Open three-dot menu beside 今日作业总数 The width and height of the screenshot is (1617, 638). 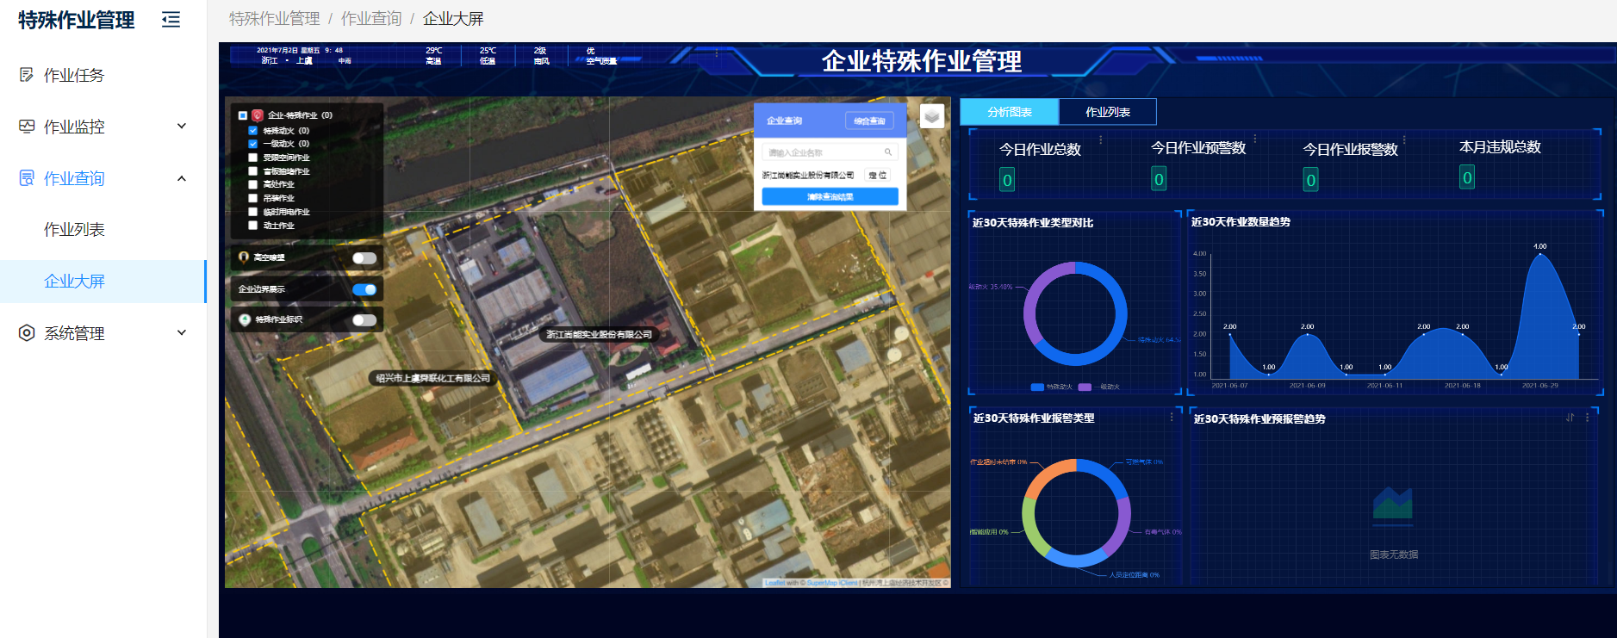point(1102,139)
